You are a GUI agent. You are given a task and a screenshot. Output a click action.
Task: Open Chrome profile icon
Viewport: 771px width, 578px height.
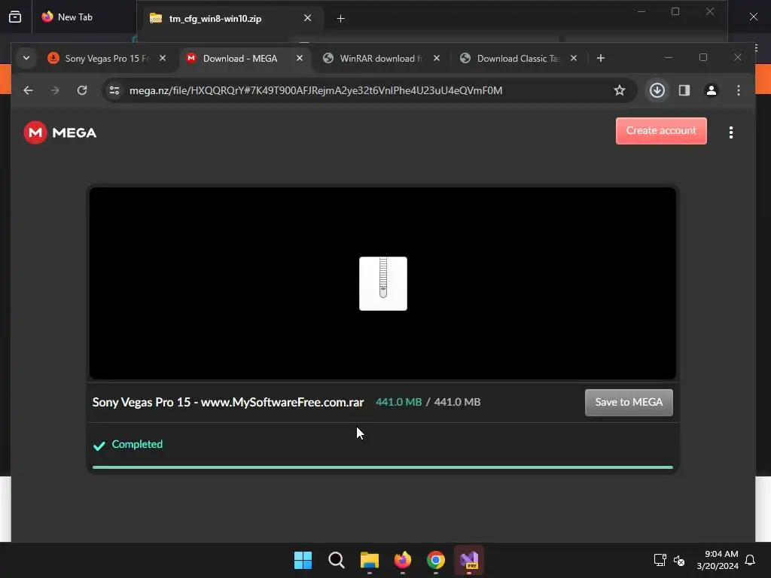(x=711, y=90)
